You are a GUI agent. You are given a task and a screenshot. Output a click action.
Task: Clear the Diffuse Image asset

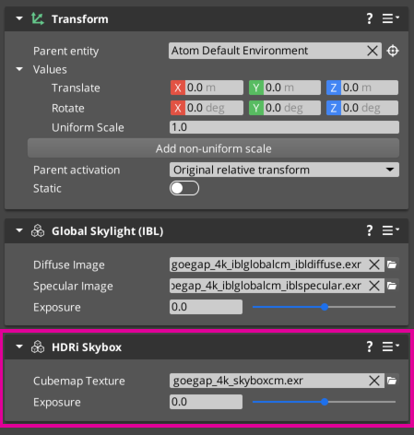pos(374,265)
